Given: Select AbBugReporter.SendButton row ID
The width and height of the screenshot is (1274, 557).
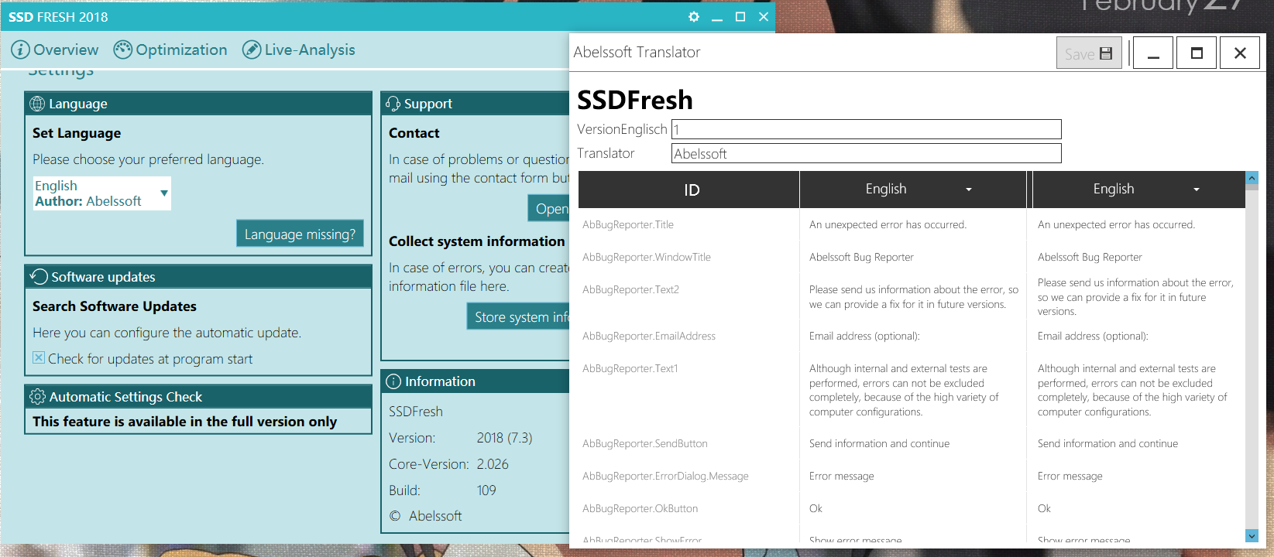Looking at the screenshot, I should (x=645, y=444).
